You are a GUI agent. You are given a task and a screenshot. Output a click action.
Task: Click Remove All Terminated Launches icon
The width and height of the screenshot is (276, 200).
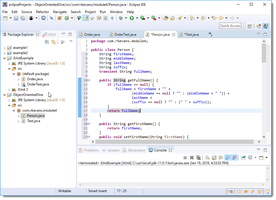tap(198, 158)
